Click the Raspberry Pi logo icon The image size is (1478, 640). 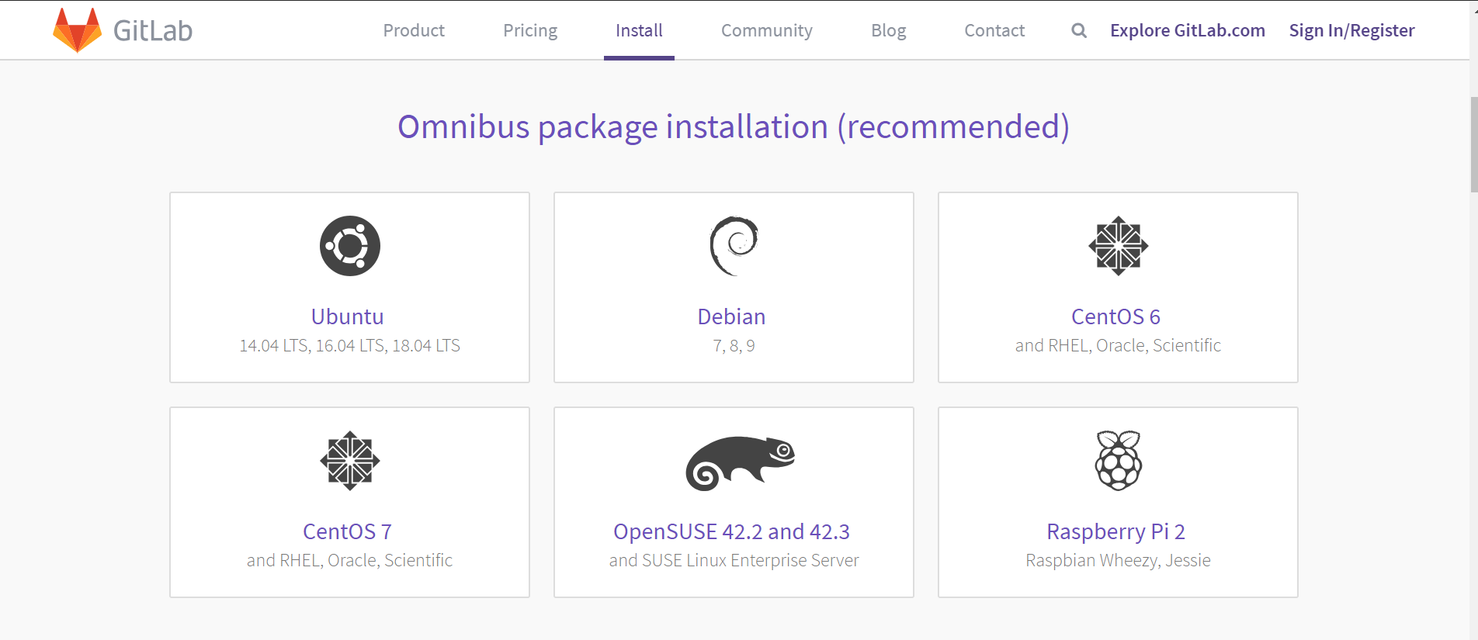coord(1118,461)
